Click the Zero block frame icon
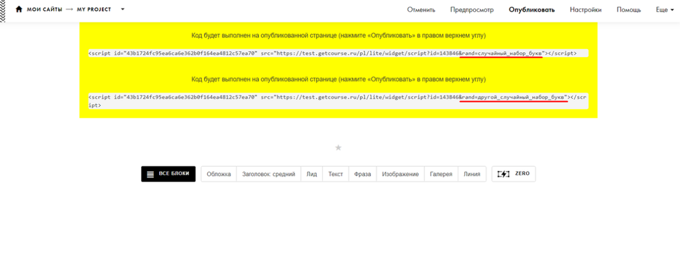Screen dimensions: 680x272 click(503, 174)
